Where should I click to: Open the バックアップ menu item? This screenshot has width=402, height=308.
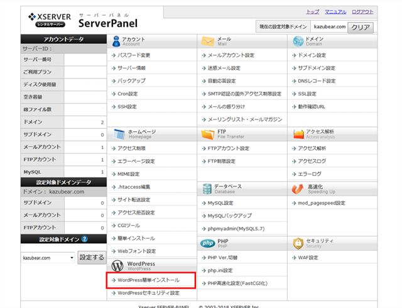point(131,80)
